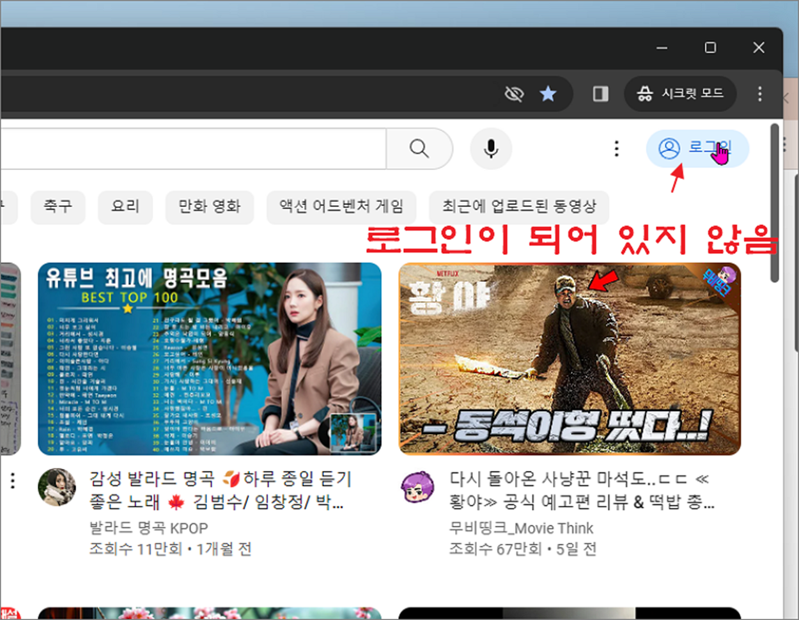This screenshot has width=799, height=620.
Task: Click the YouTube search magnifier button
Action: point(419,148)
